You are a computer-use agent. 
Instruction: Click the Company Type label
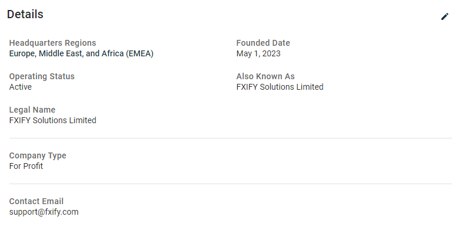coord(38,155)
